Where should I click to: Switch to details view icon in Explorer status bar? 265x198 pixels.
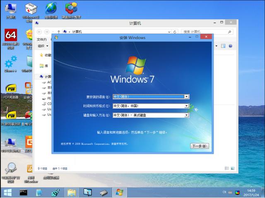[226, 168]
